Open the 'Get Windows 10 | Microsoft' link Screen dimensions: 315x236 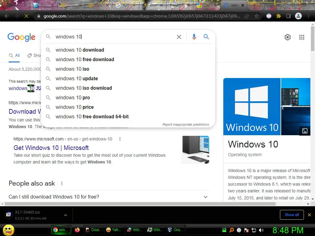coord(51,148)
